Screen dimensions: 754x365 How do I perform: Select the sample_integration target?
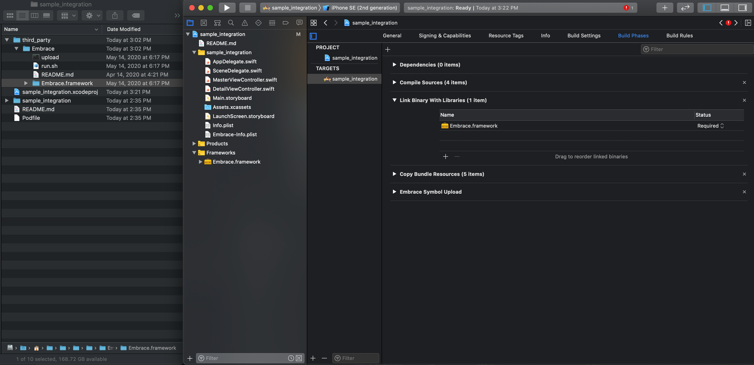[x=351, y=79]
